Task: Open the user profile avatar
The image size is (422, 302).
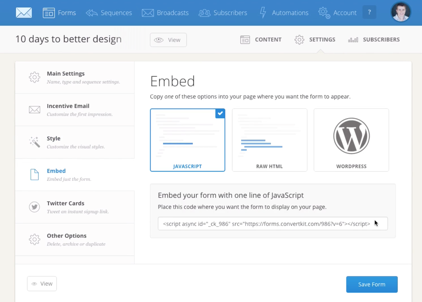Action: 401,12
